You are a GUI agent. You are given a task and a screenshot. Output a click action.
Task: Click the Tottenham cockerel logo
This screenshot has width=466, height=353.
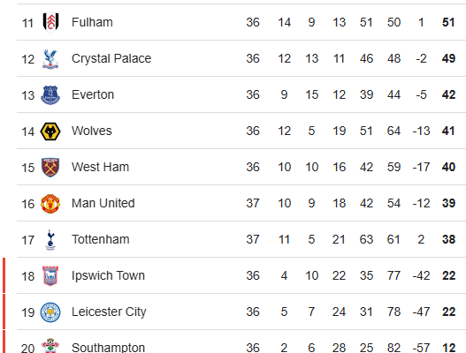click(50, 240)
